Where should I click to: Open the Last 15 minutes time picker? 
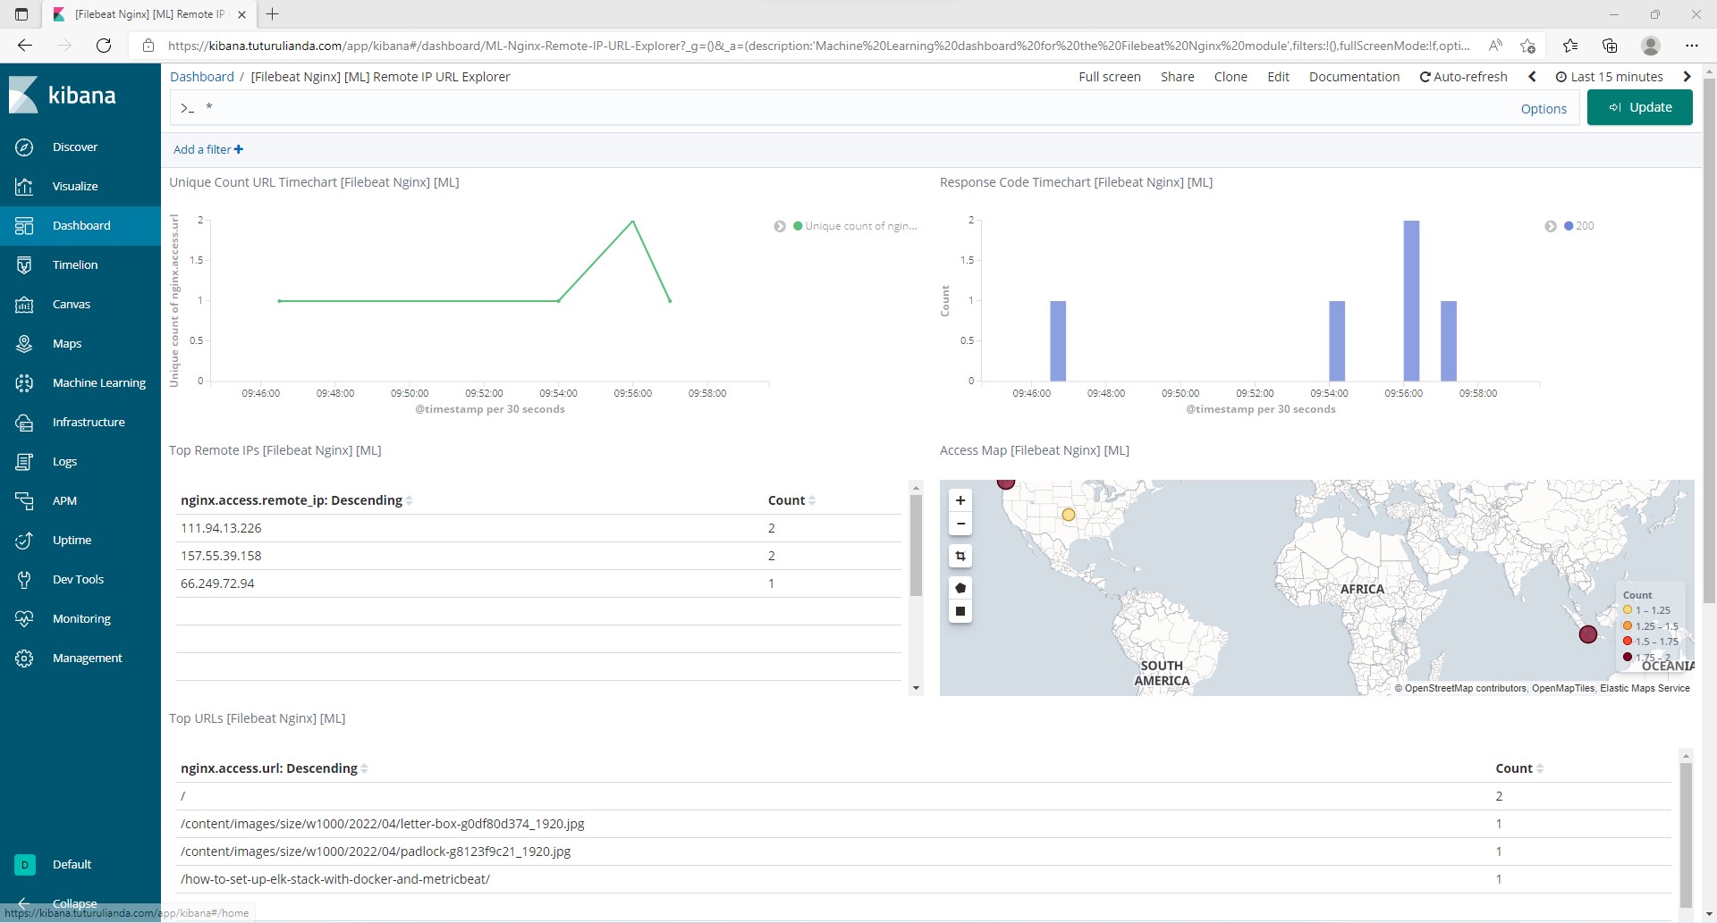1610,77
